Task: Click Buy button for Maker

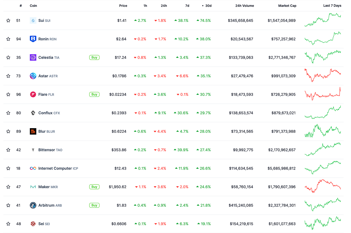Action: pyautogui.click(x=94, y=187)
